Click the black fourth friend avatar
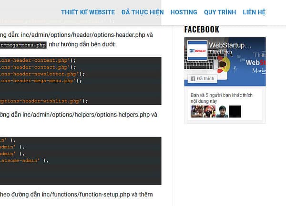286x206 pixels. [x=235, y=111]
